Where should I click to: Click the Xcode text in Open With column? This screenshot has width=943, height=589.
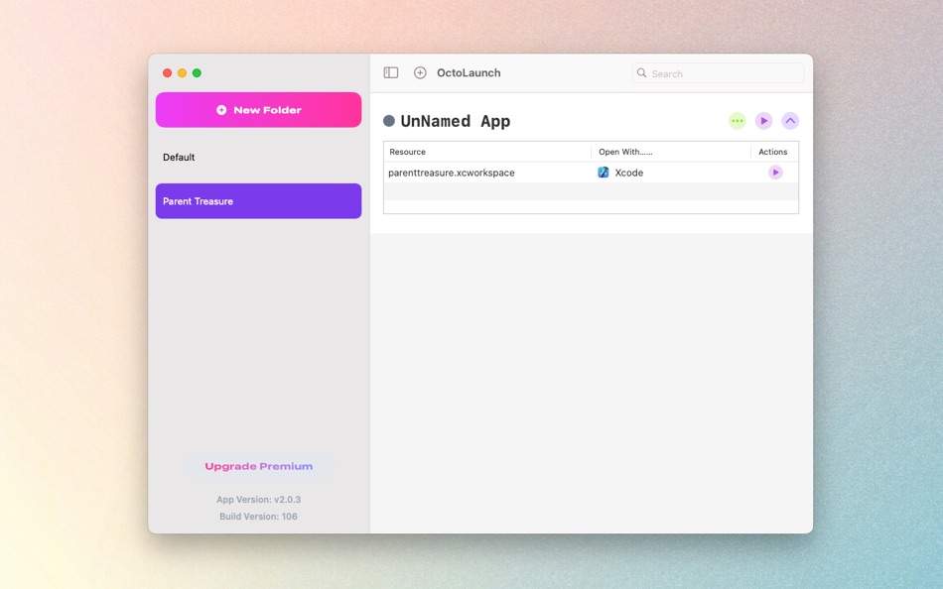pyautogui.click(x=629, y=173)
